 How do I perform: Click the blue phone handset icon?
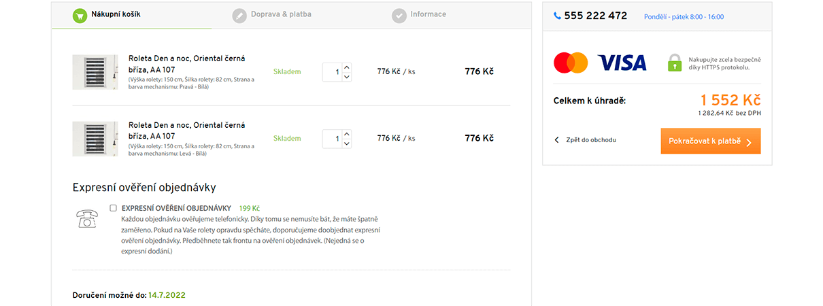click(x=558, y=16)
